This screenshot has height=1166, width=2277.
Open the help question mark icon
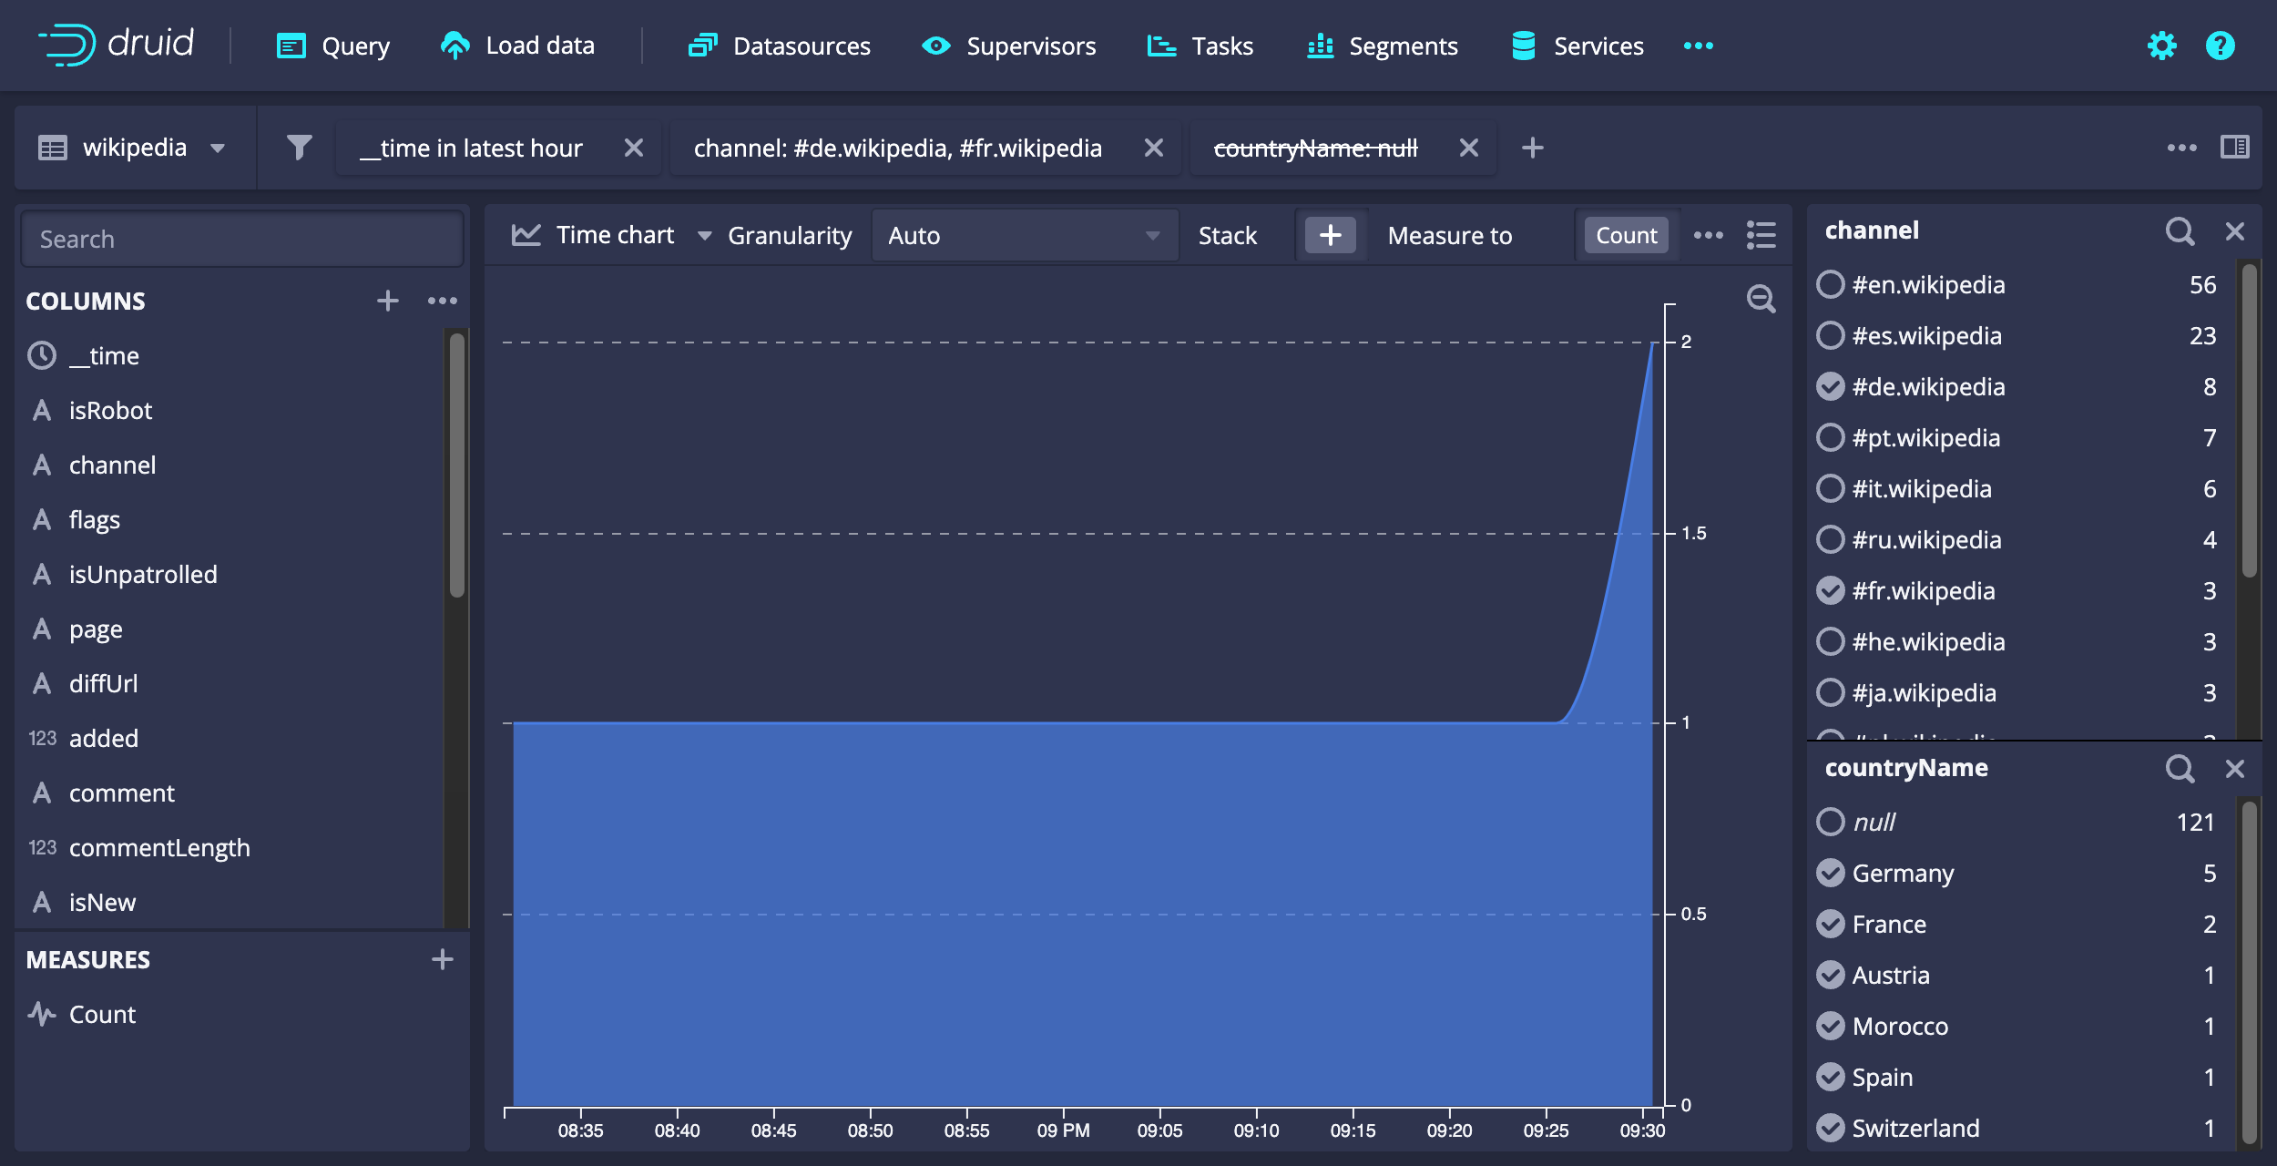coord(2220,46)
